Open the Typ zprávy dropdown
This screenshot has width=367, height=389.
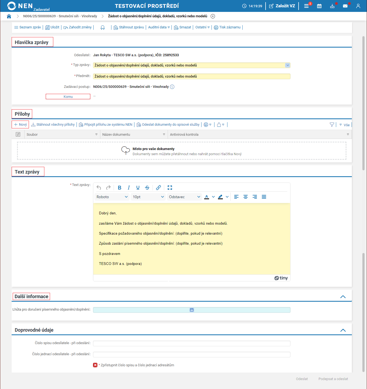pyautogui.click(x=287, y=65)
